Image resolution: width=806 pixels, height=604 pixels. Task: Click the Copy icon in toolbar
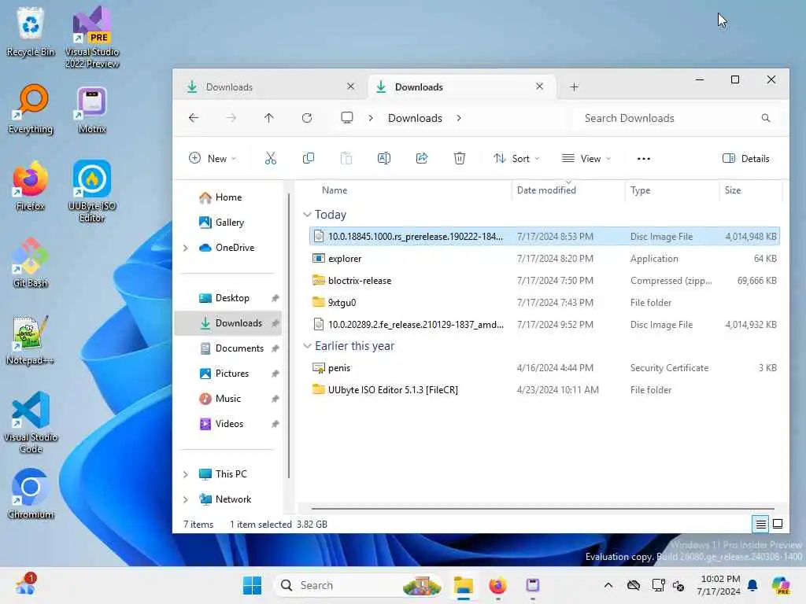(309, 158)
